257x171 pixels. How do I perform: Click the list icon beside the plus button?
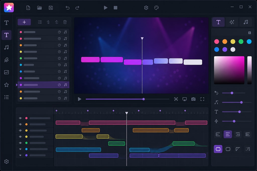point(40,22)
